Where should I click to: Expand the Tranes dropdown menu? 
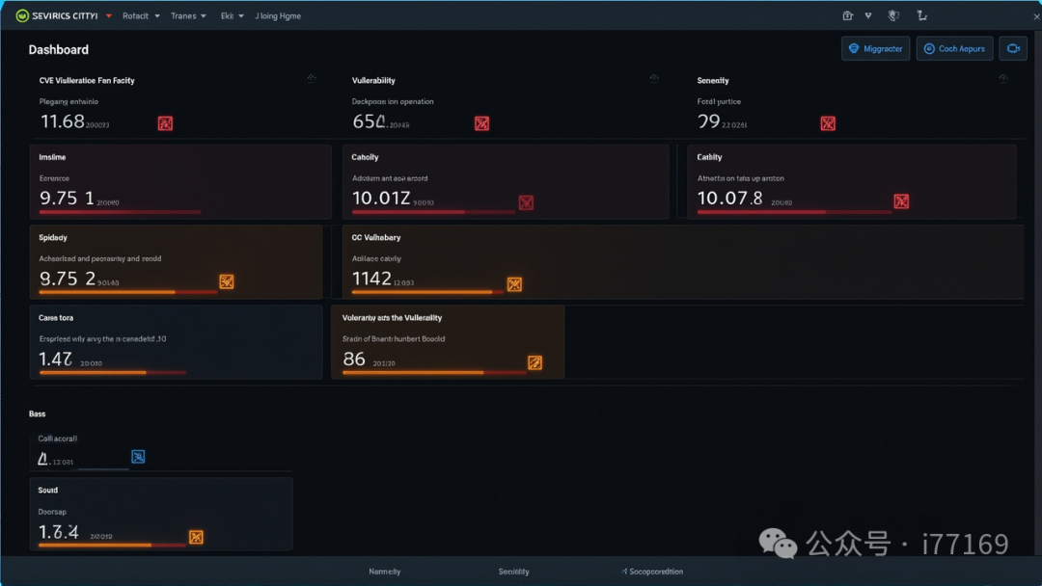(x=188, y=16)
